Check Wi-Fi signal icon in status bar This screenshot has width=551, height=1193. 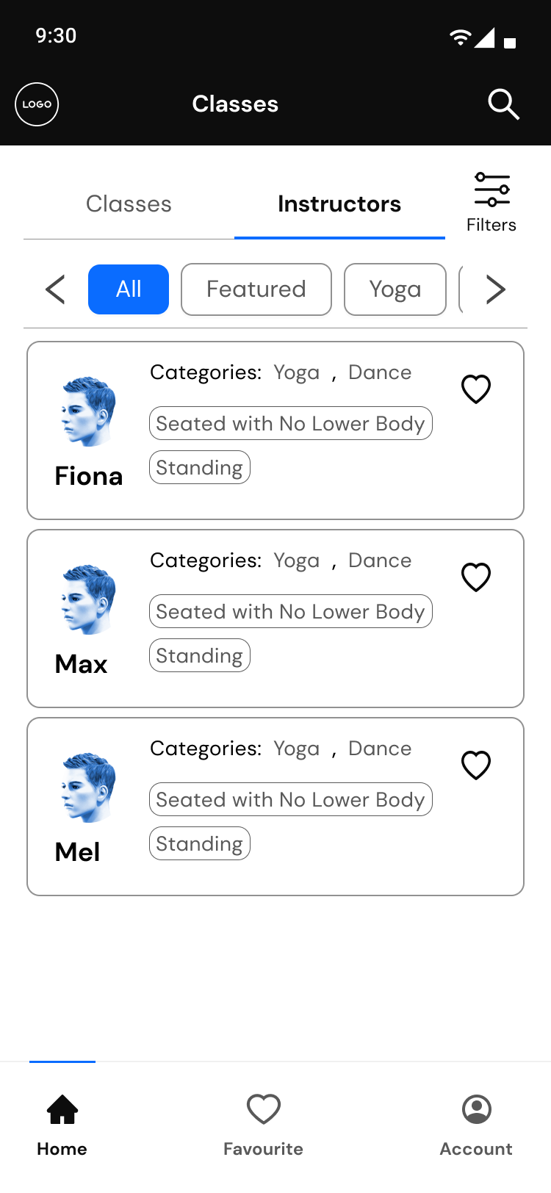tap(460, 37)
